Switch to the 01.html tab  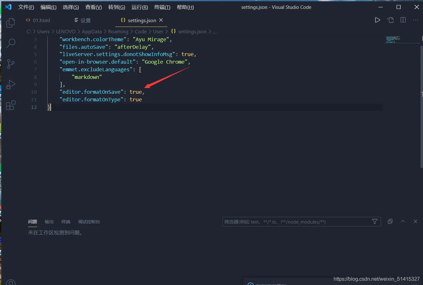click(38, 20)
